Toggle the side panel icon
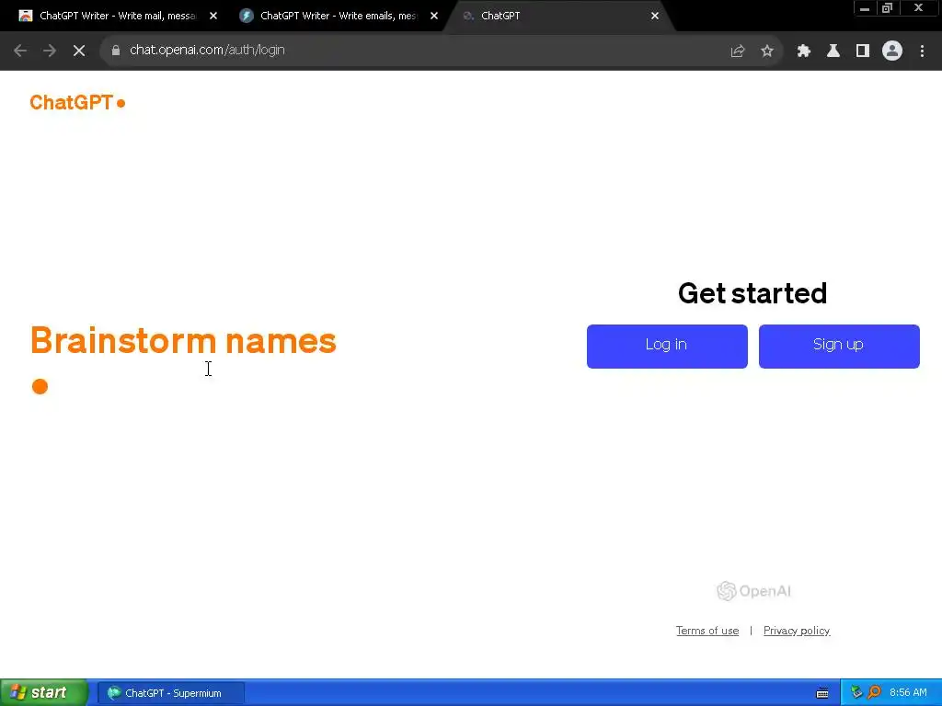Viewport: 942px width, 706px height. [x=863, y=51]
